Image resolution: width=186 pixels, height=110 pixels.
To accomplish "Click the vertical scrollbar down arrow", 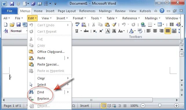I will (182, 80).
